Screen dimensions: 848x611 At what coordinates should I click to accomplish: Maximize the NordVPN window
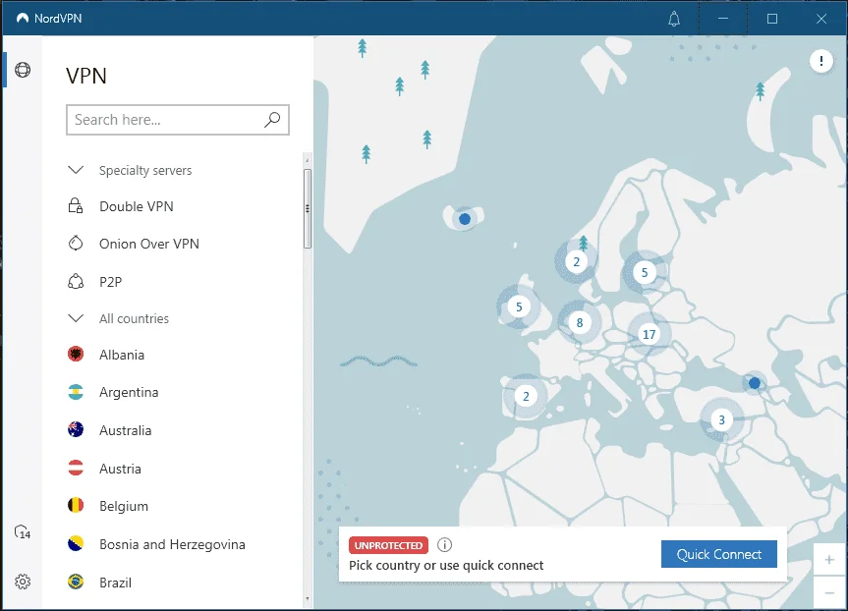point(772,19)
